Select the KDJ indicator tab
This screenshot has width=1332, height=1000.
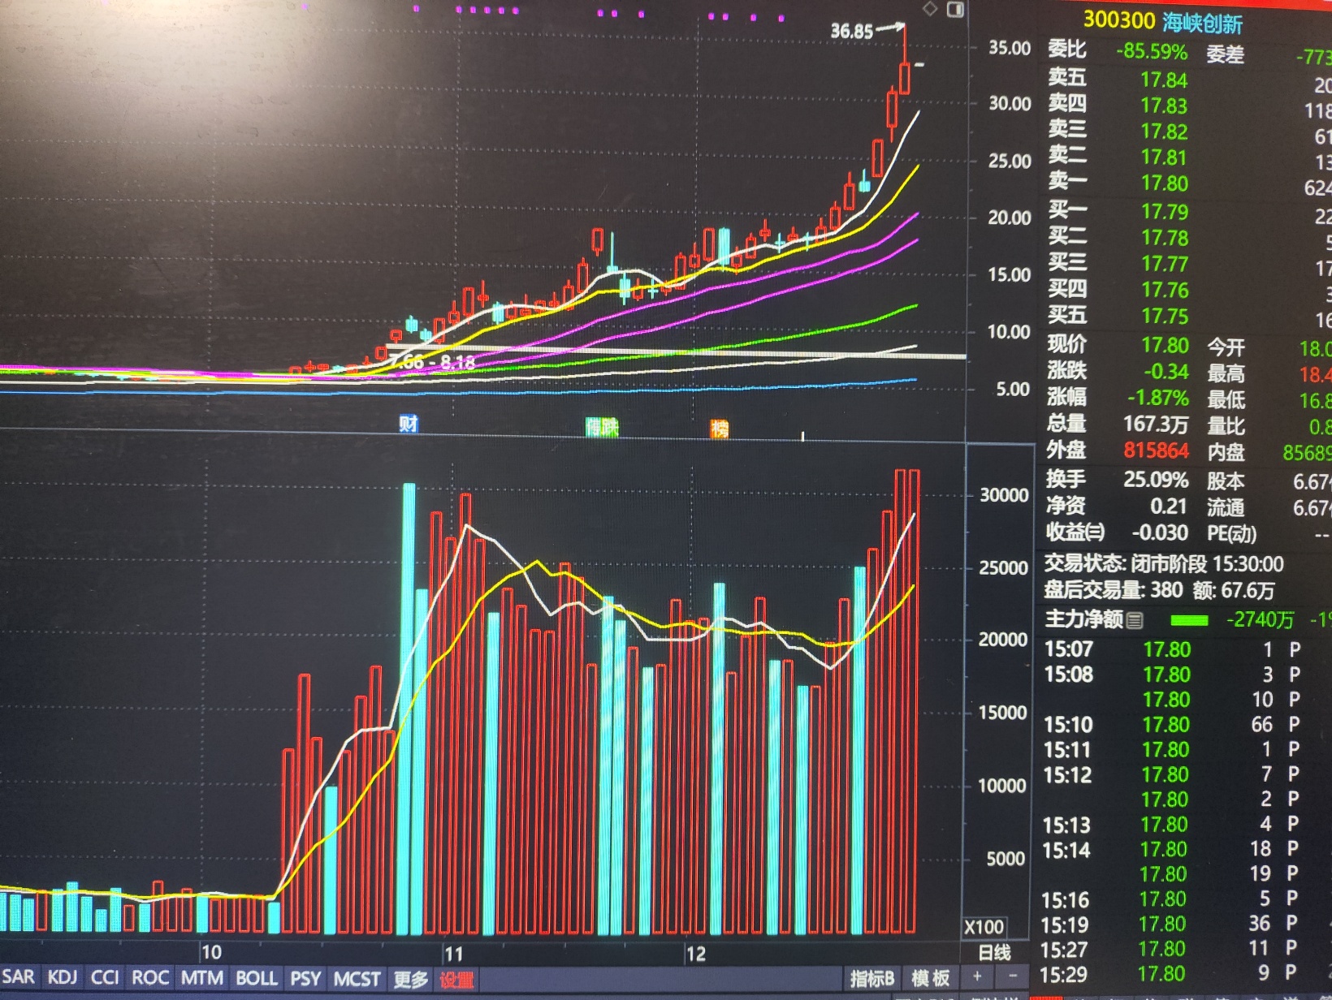(x=63, y=977)
